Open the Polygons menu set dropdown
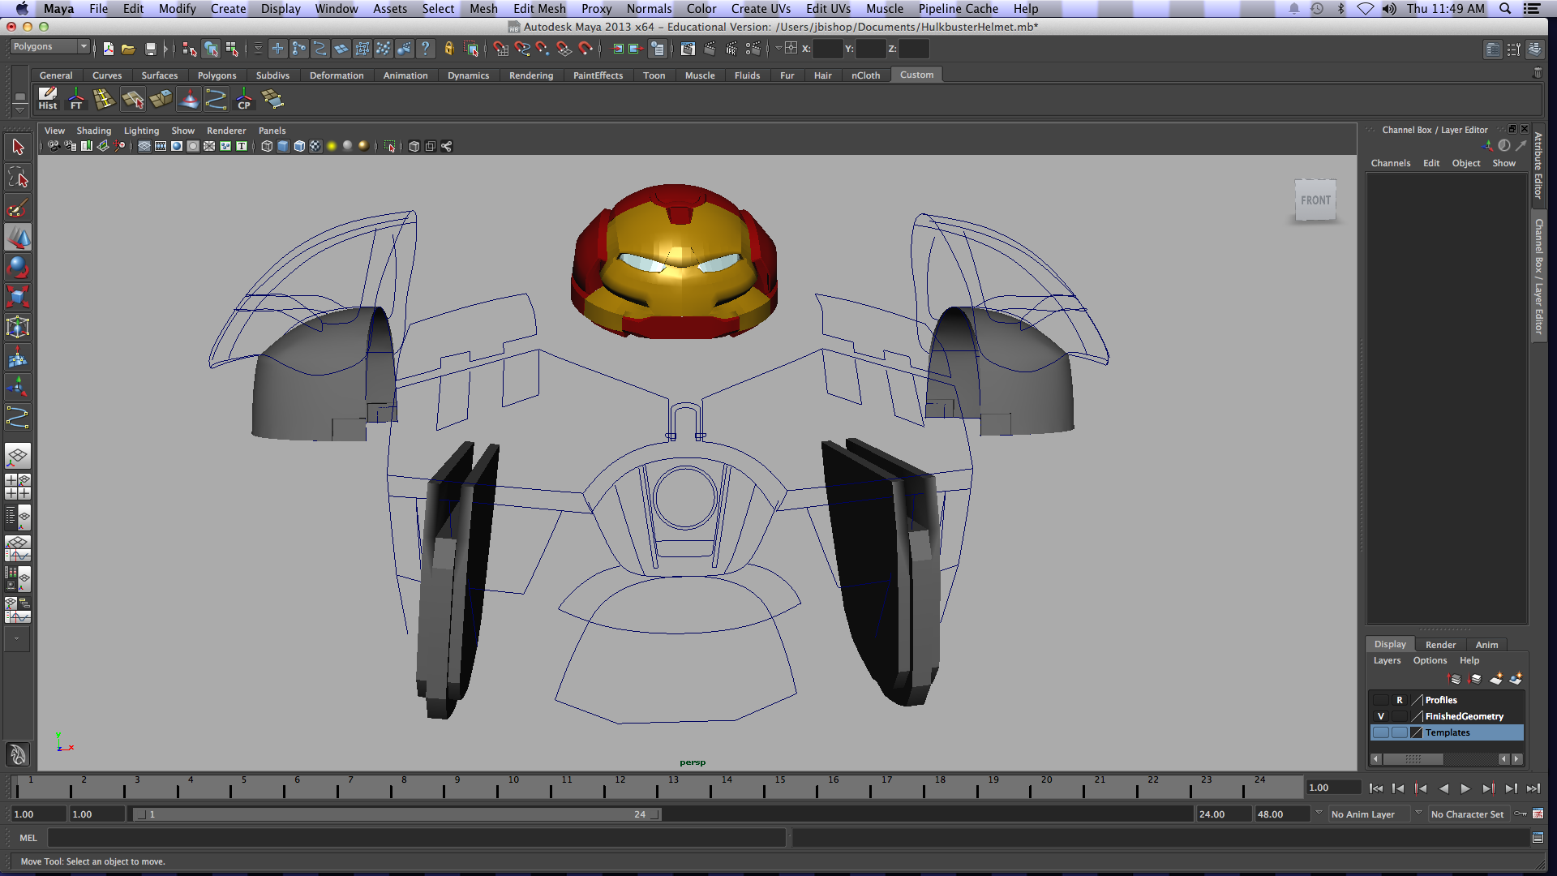Image resolution: width=1557 pixels, height=876 pixels. coord(49,47)
